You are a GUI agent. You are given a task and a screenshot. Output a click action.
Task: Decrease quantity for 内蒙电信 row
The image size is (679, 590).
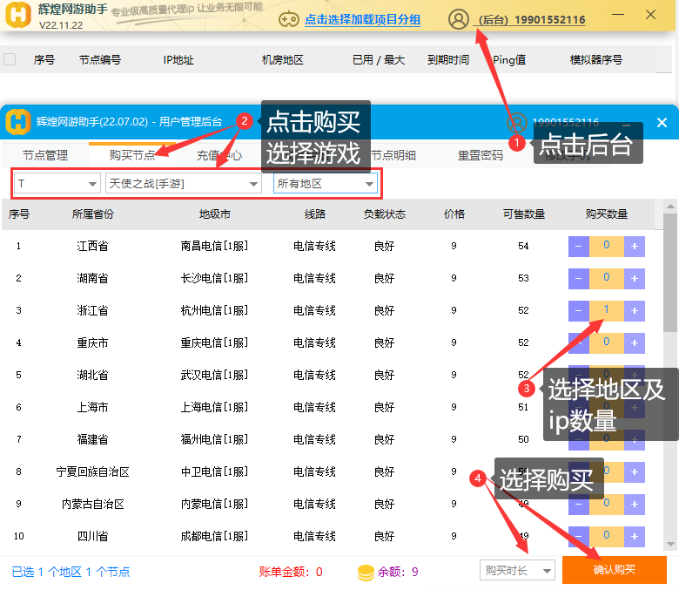pyautogui.click(x=579, y=505)
